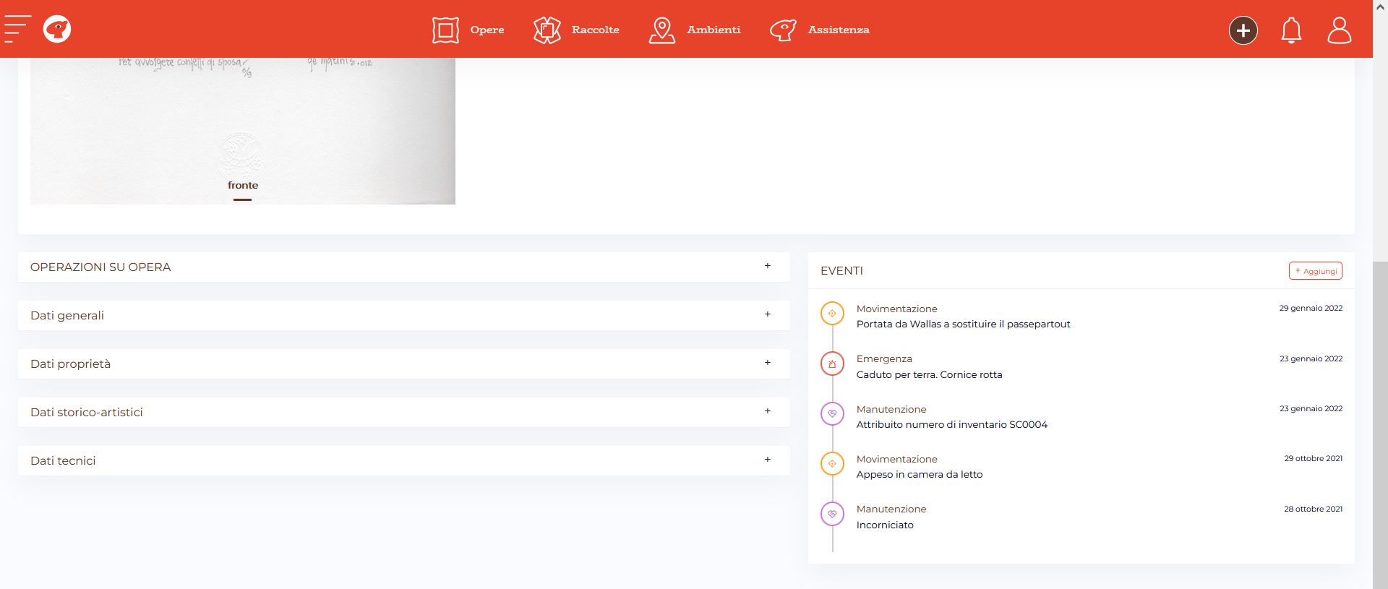This screenshot has height=589, width=1388.
Task: Go to Raccolte menu item
Action: 595,30
